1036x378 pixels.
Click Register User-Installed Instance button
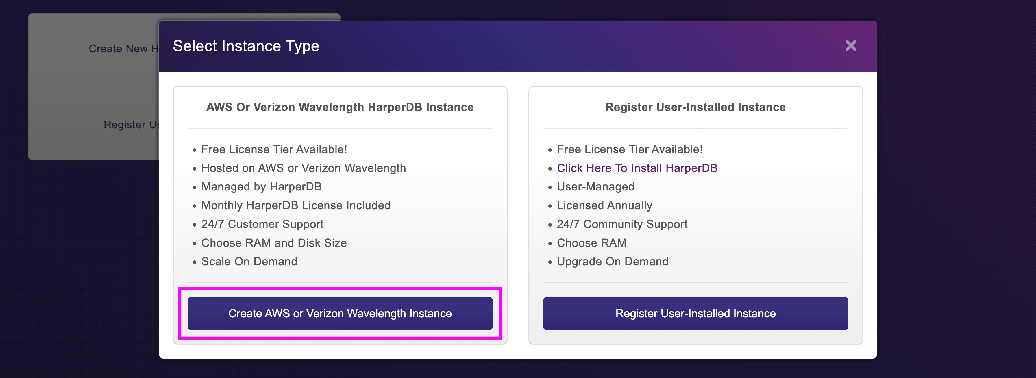(x=695, y=313)
